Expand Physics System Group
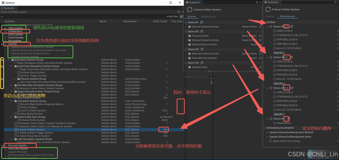Screen dimensions: 339x160 [15, 79]
